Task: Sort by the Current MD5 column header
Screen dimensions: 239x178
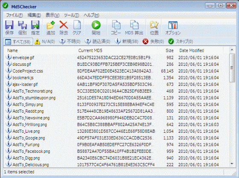Action: 90,50
